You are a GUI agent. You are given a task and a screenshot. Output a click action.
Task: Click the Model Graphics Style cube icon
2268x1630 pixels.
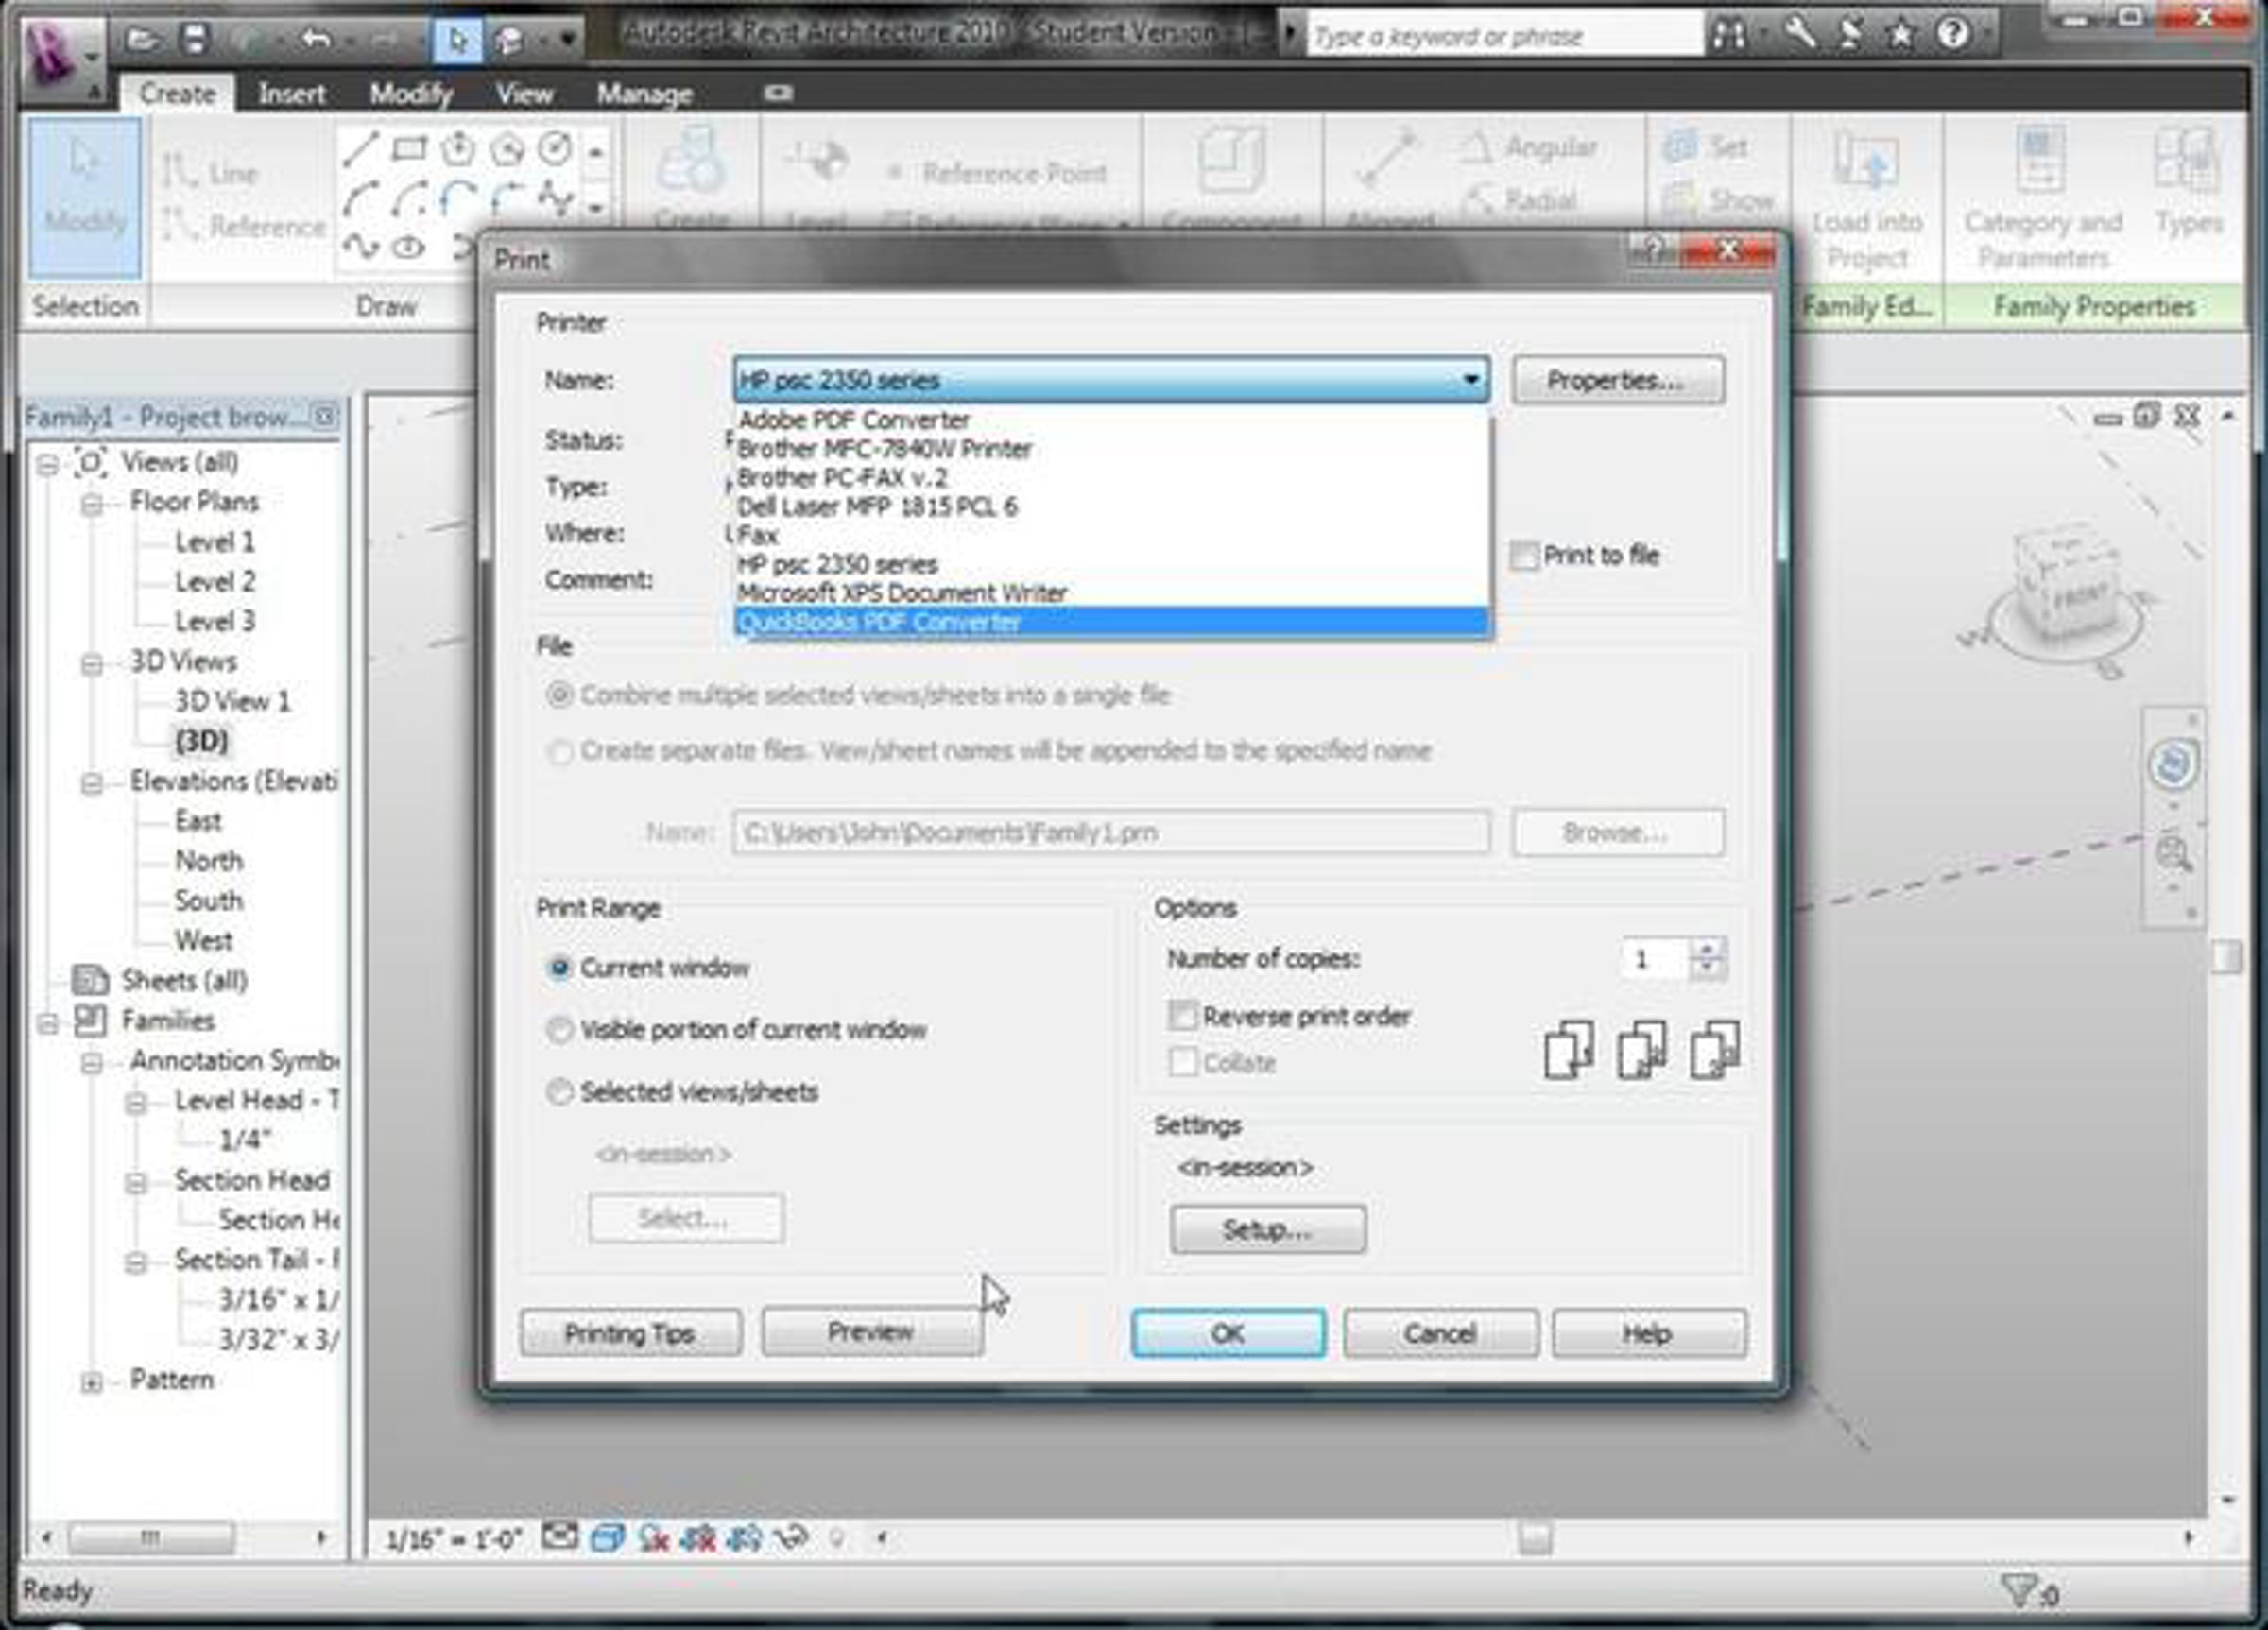(x=607, y=1538)
